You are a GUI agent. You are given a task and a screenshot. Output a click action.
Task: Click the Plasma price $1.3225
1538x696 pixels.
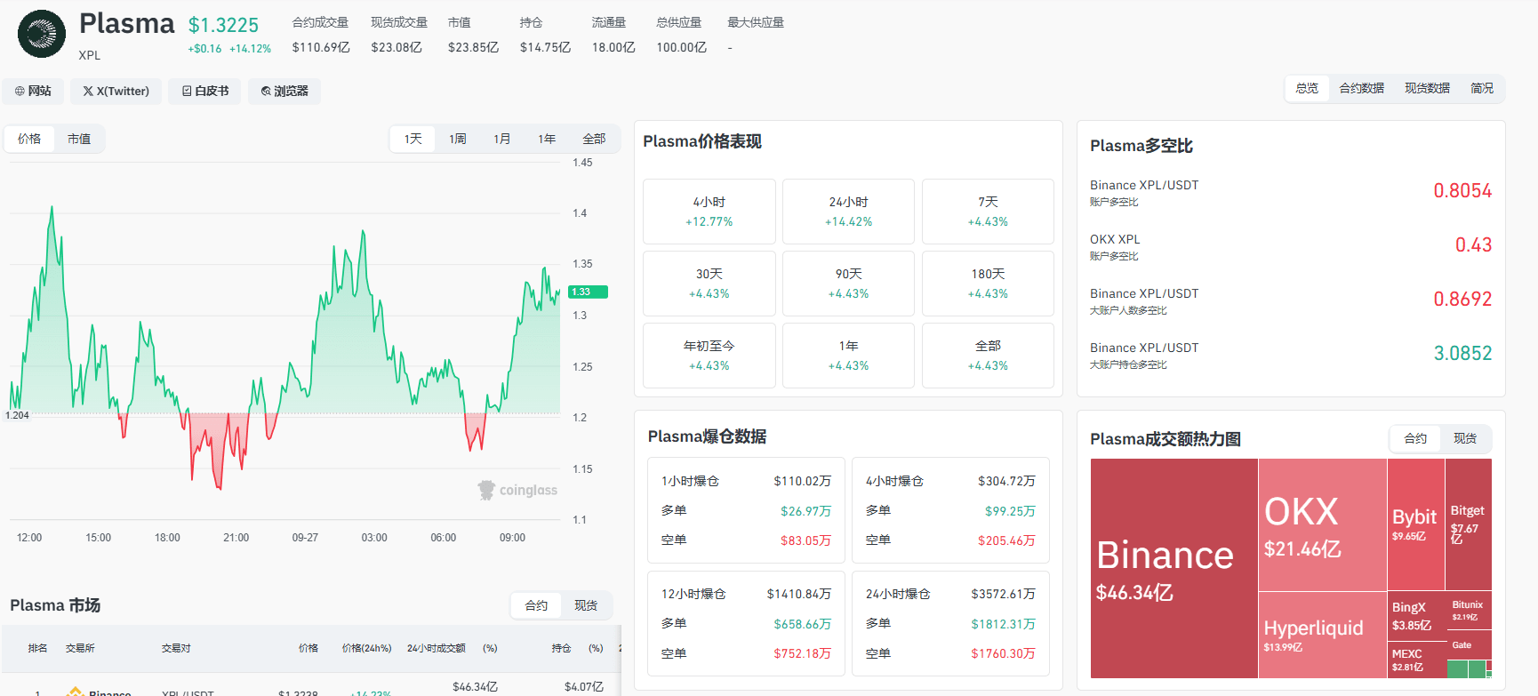pos(223,25)
